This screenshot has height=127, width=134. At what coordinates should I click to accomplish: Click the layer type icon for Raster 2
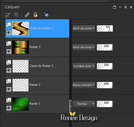tap(9, 81)
